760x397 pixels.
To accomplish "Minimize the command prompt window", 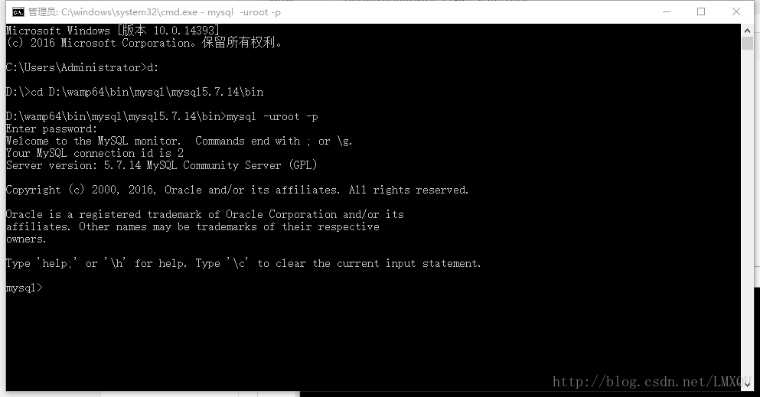I will coord(667,11).
